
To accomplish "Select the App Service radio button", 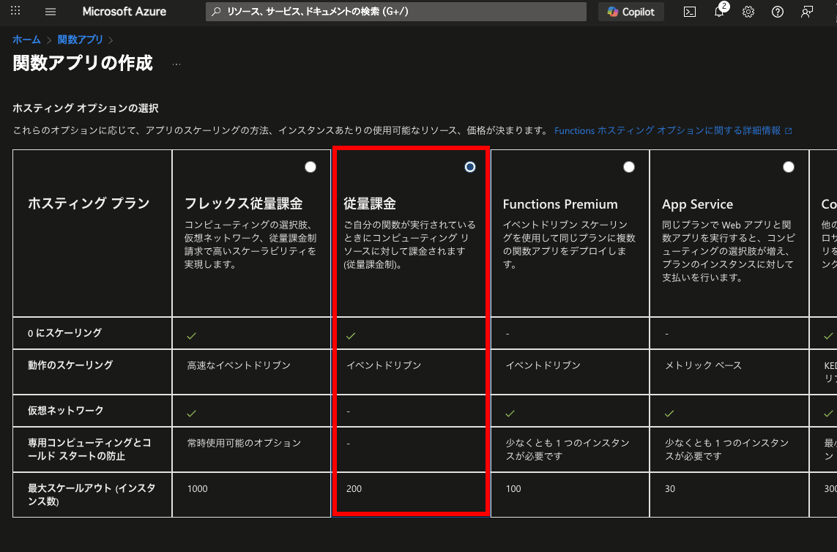I will point(789,167).
